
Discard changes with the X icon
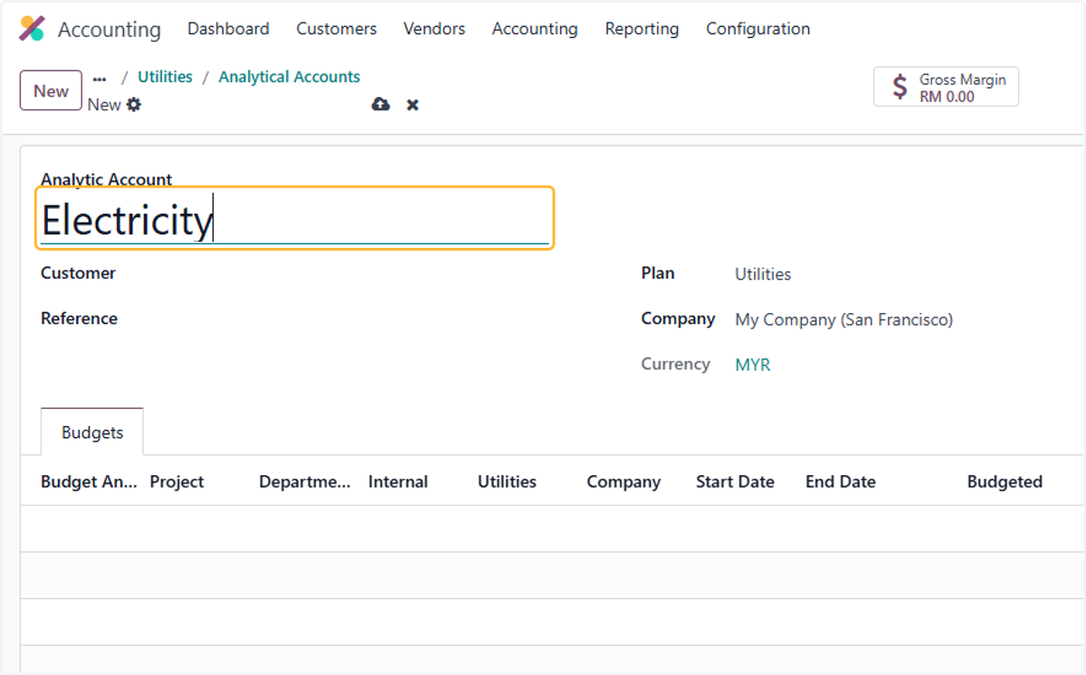413,105
